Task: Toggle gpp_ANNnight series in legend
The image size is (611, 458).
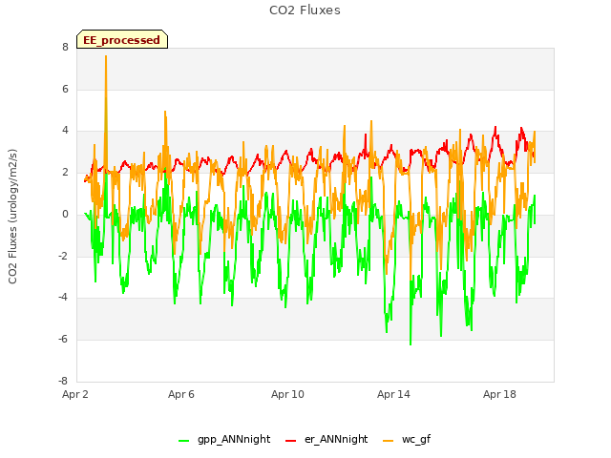Action: [x=224, y=439]
